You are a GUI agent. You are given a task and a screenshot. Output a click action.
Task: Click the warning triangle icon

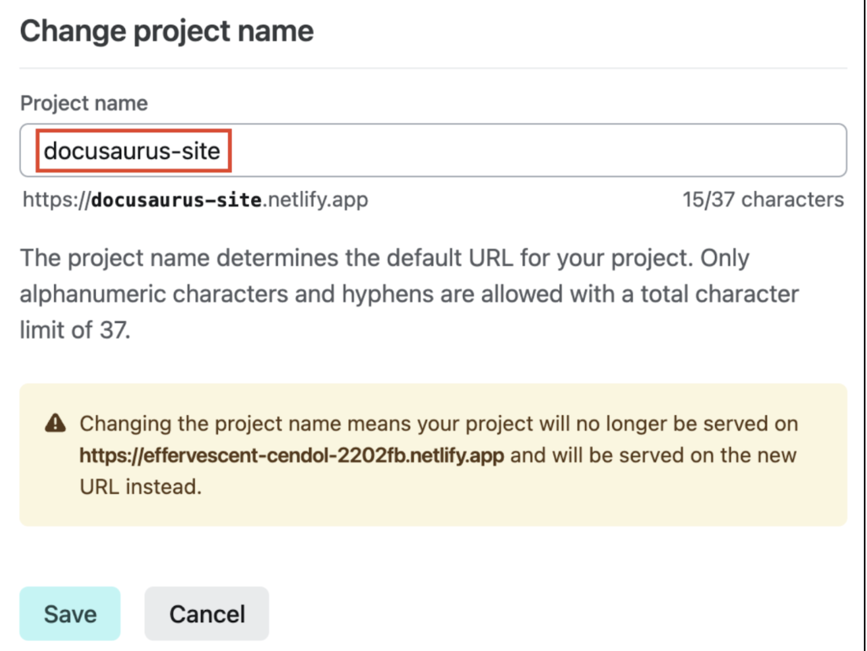coord(56,424)
